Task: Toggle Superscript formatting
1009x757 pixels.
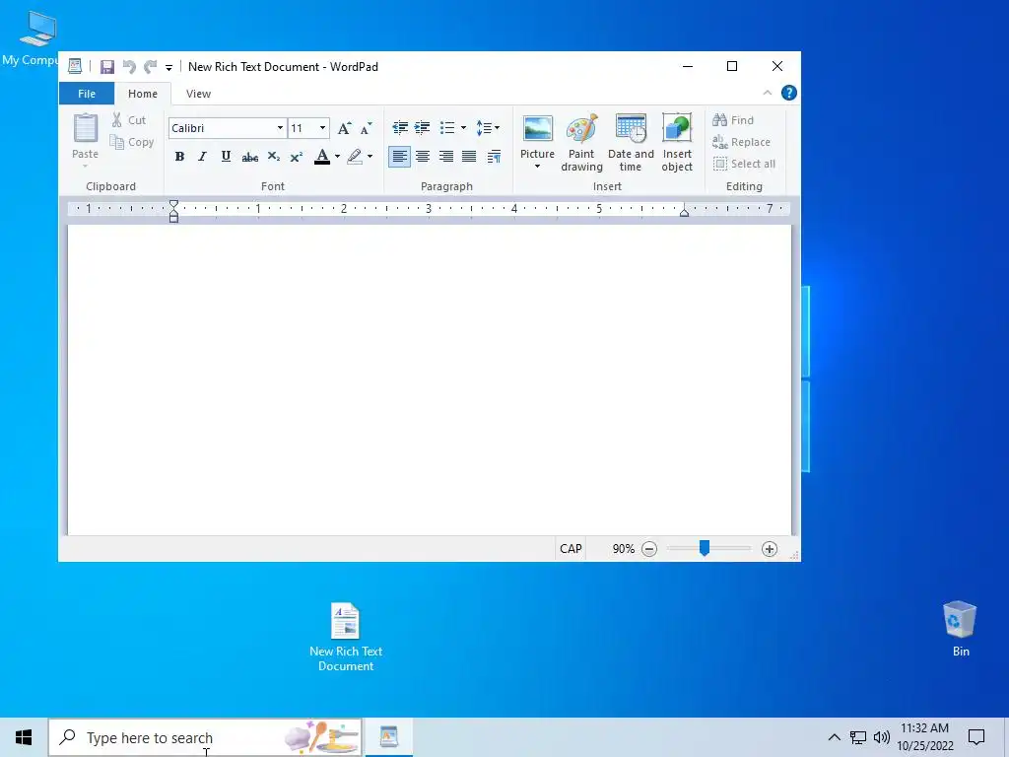Action: pos(296,157)
